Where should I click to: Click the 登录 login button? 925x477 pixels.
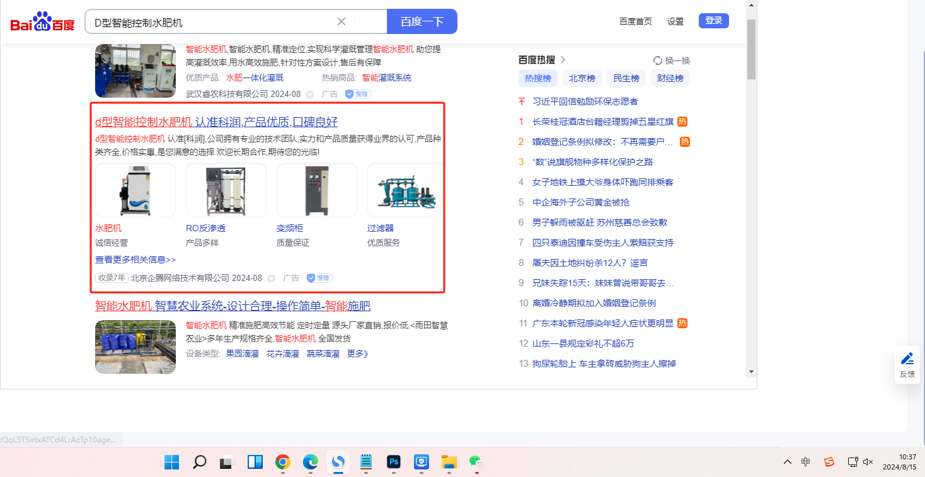713,21
